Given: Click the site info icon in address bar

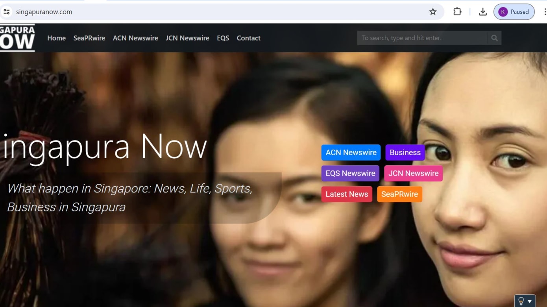Looking at the screenshot, I should coord(6,12).
